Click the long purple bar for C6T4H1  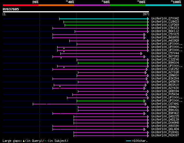89,104
